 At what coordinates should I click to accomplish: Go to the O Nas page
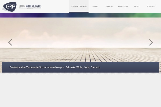point(95,6)
